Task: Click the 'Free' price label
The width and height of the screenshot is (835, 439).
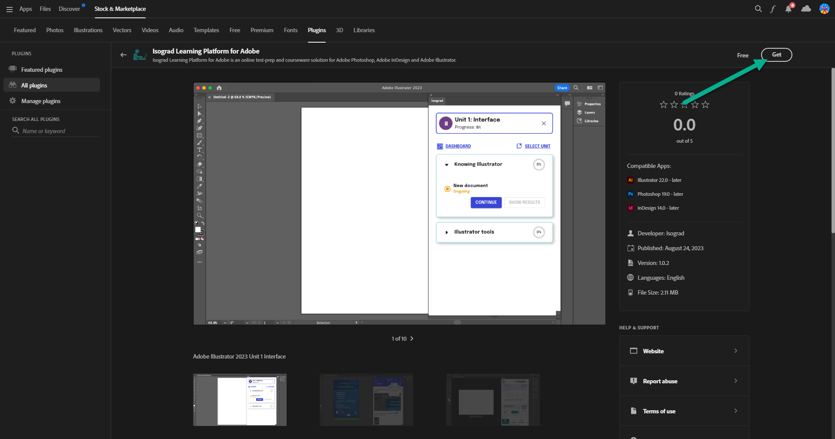Action: pyautogui.click(x=743, y=55)
